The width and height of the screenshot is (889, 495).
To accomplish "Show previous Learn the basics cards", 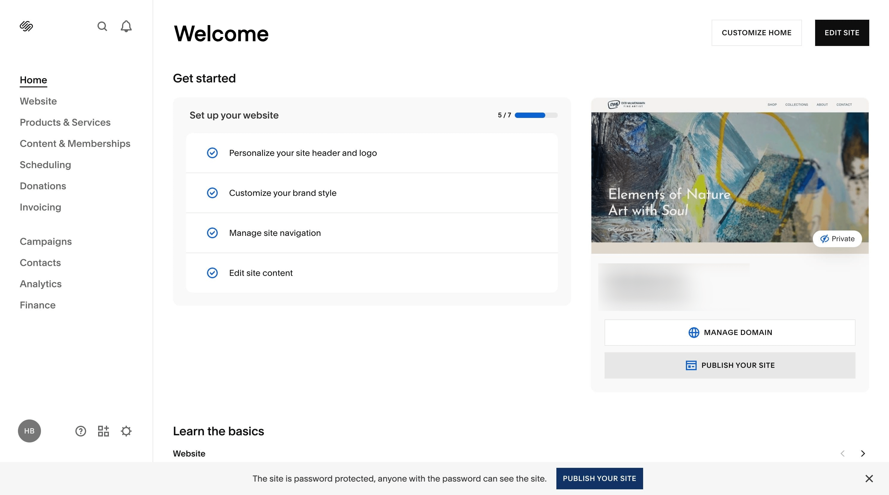I will click(x=842, y=453).
